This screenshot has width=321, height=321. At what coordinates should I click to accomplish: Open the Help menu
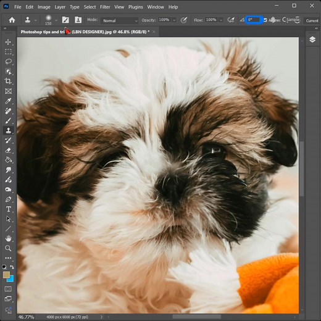pos(173,7)
